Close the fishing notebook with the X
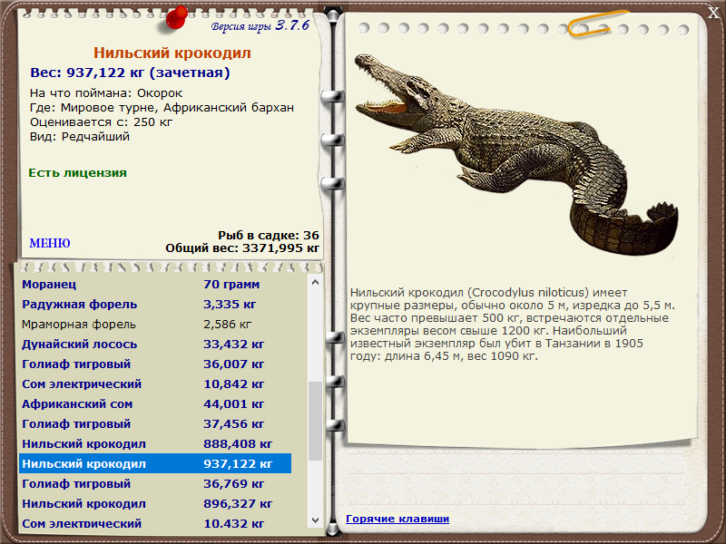Viewport: 726px width, 544px height. (713, 13)
